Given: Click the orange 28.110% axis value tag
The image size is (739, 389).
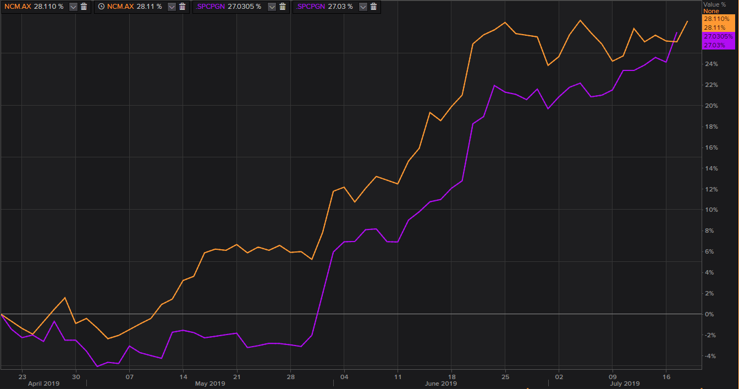Looking at the screenshot, I should click(719, 19).
